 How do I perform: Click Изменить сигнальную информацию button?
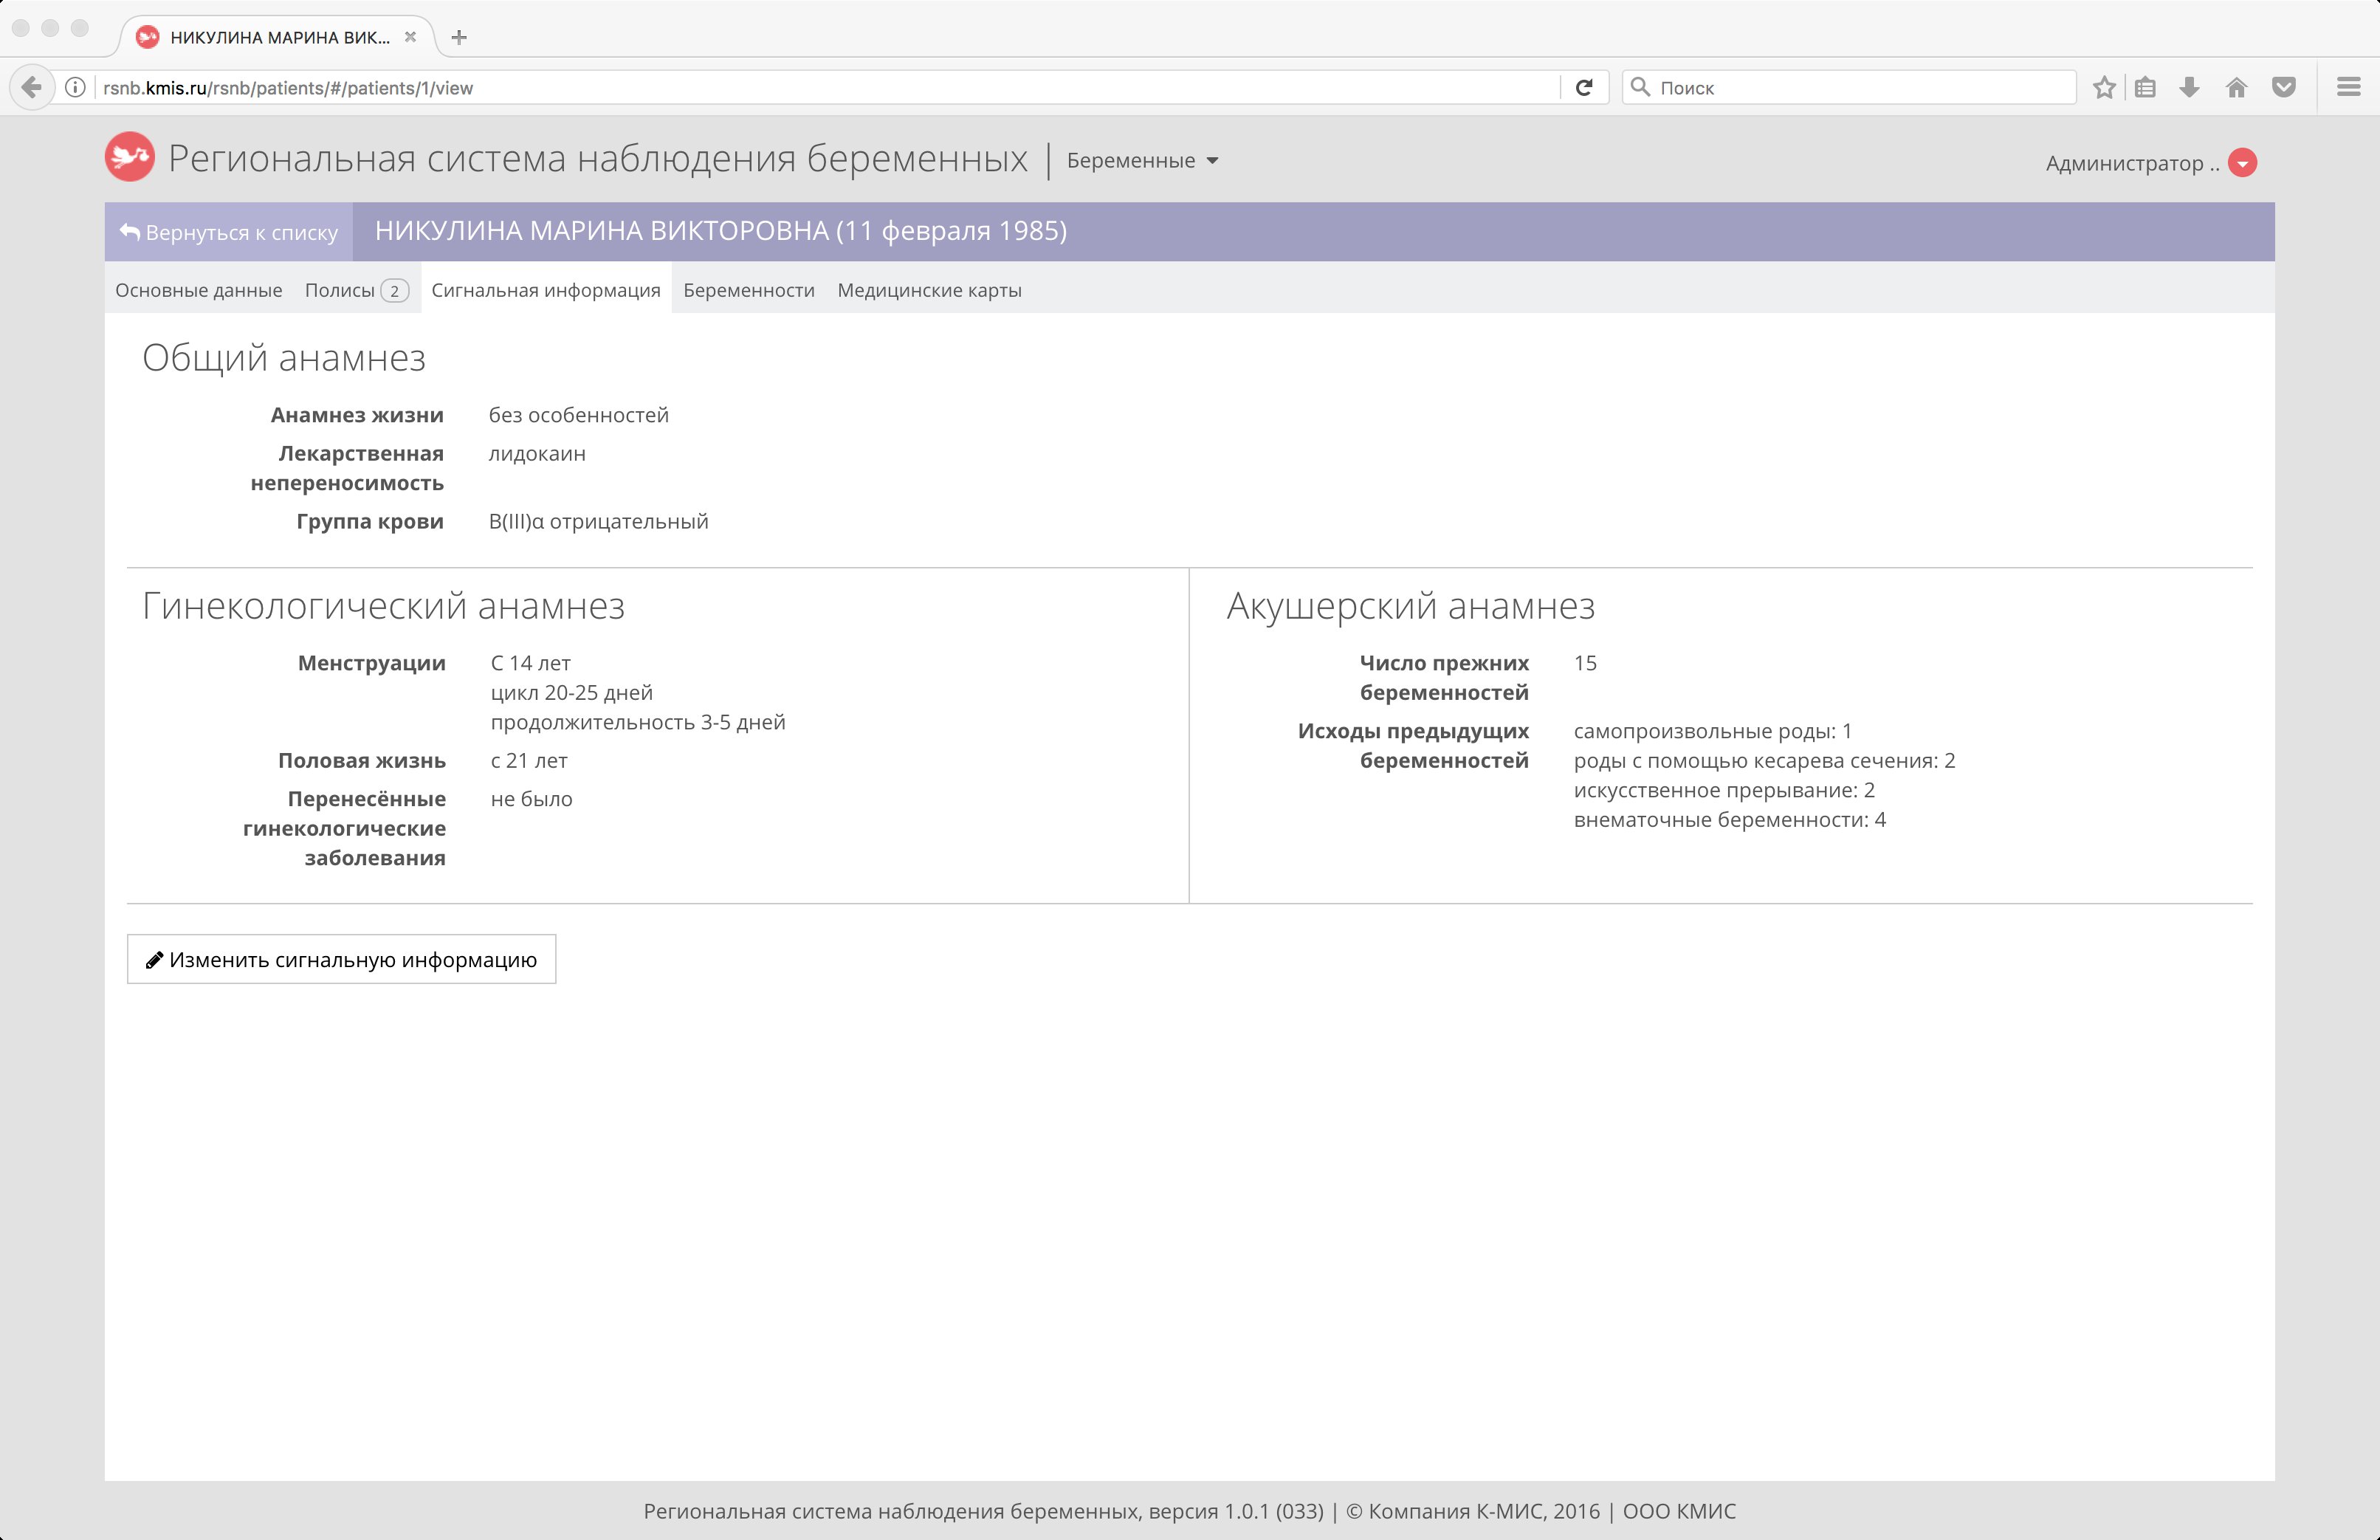(x=341, y=960)
